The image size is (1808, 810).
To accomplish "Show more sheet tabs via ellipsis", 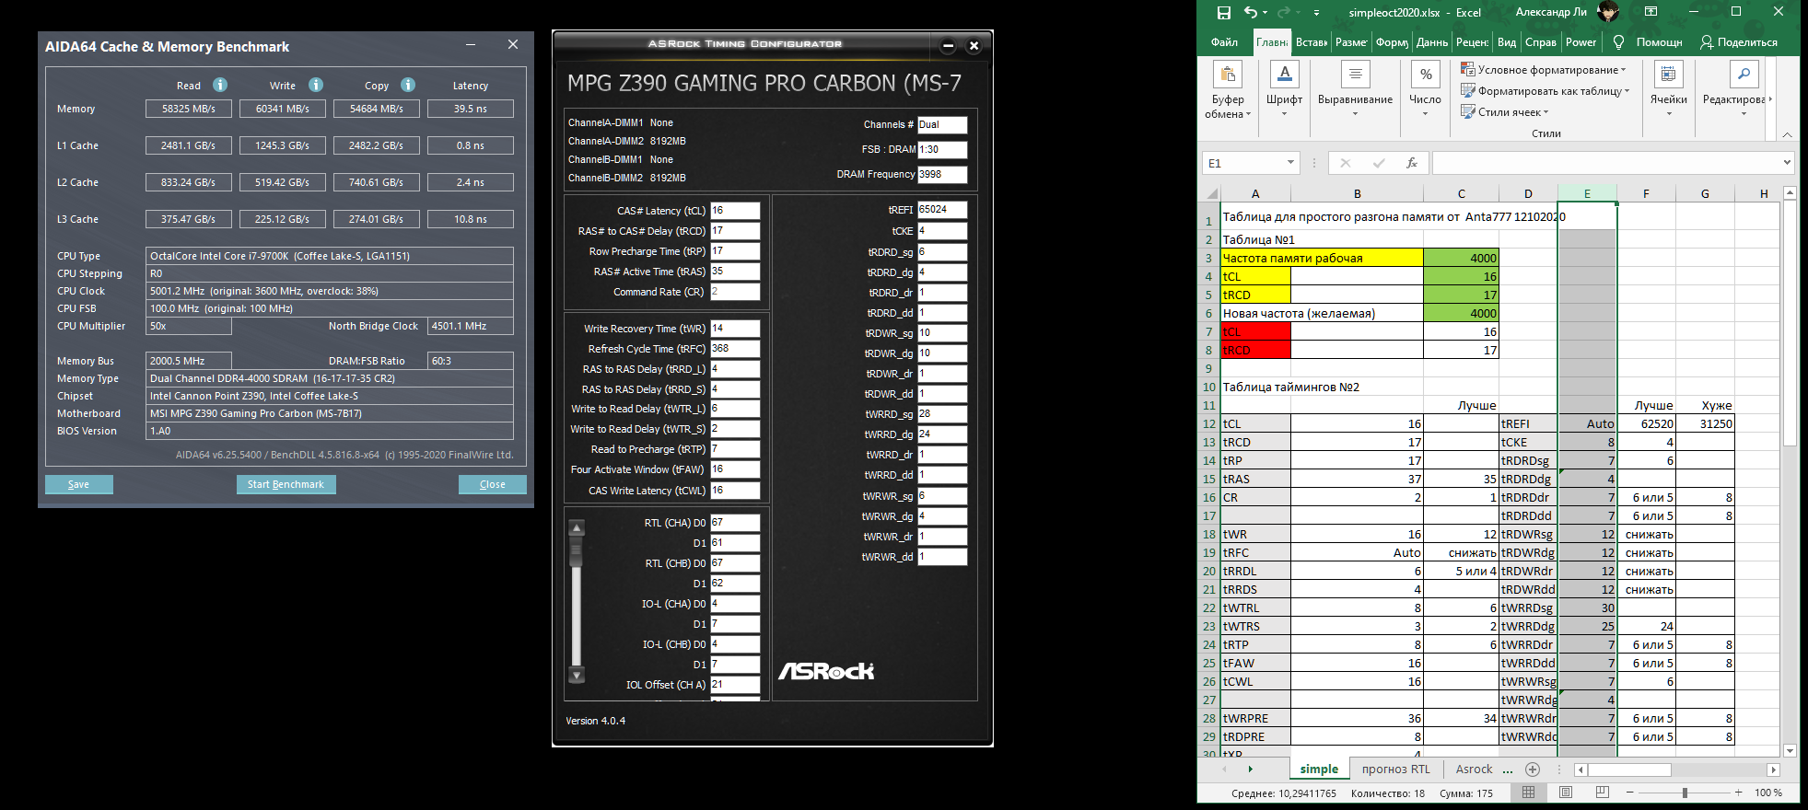I will pyautogui.click(x=1508, y=769).
